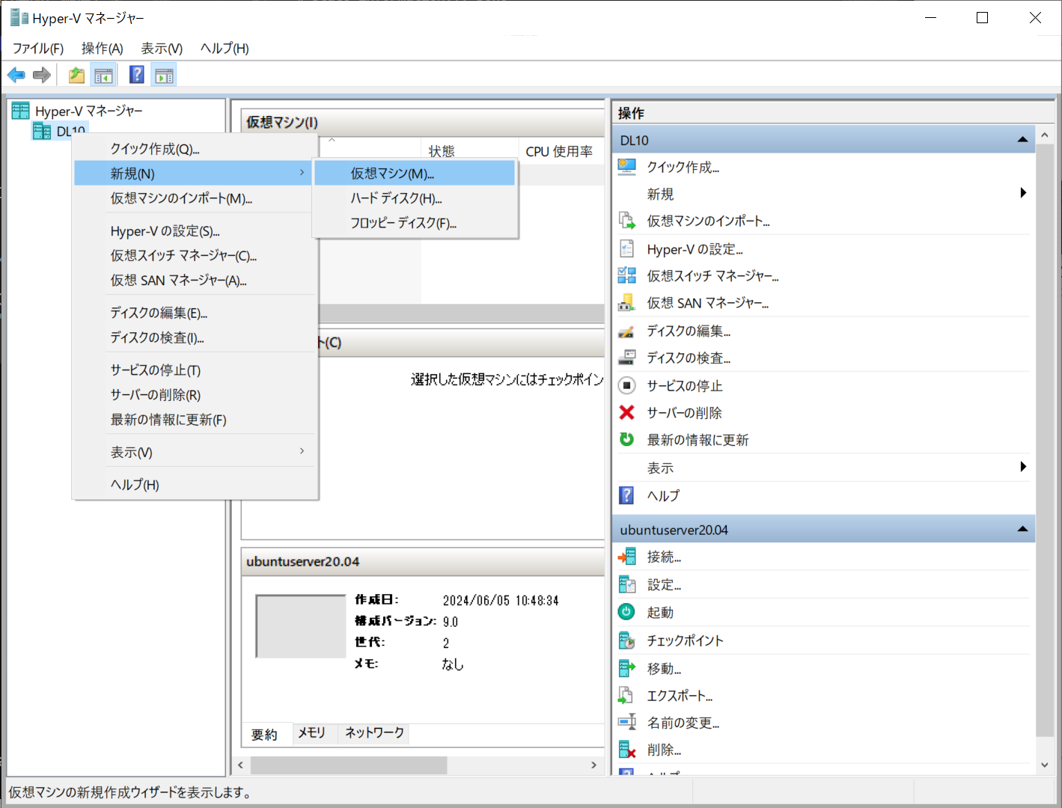Click the Up one level folder icon
1062x808 pixels.
[x=76, y=75]
